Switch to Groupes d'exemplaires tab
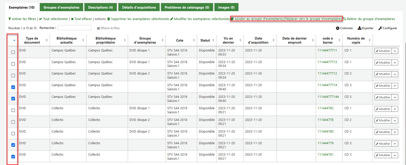This screenshot has height=165, width=406. pos(61,7)
